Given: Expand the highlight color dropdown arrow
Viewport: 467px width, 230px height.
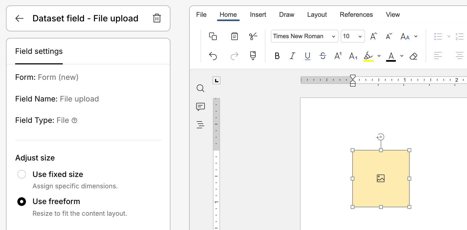Looking at the screenshot, I should (379, 56).
